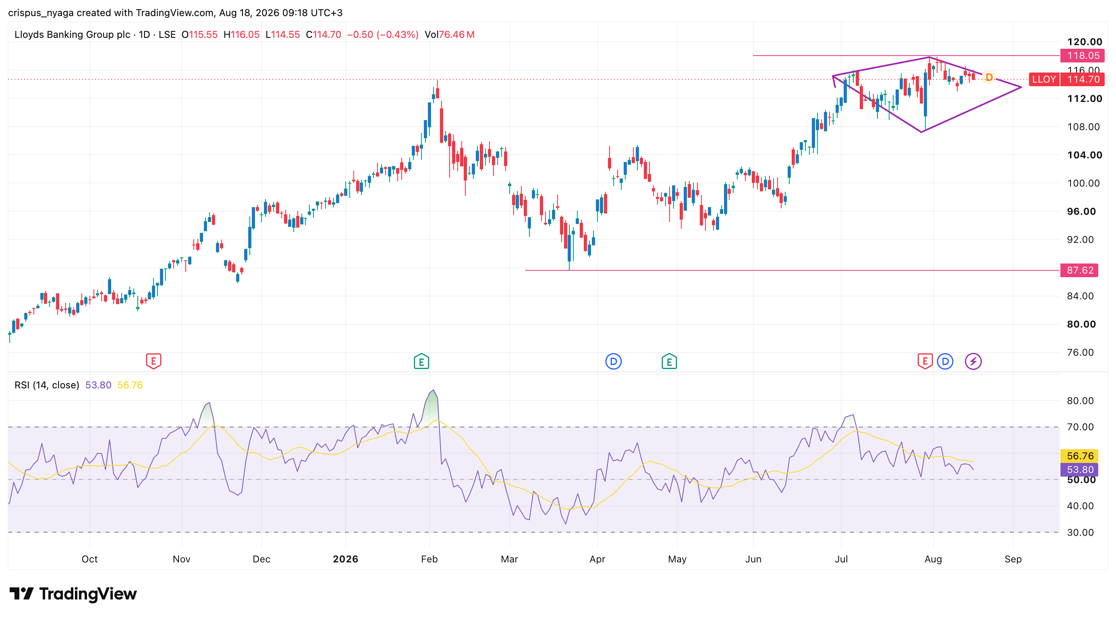This screenshot has height=618, width=1116.
Task: Click the LLOY symbol price tag
Action: coord(1043,79)
